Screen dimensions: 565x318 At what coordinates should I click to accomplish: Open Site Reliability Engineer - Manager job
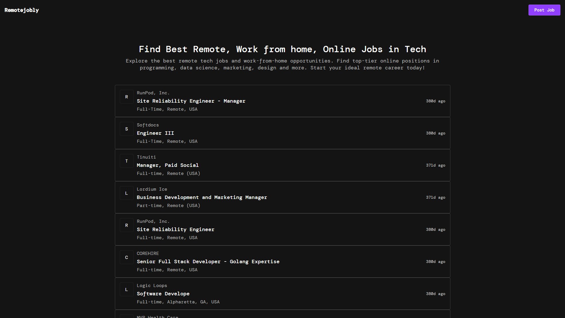[x=191, y=101]
